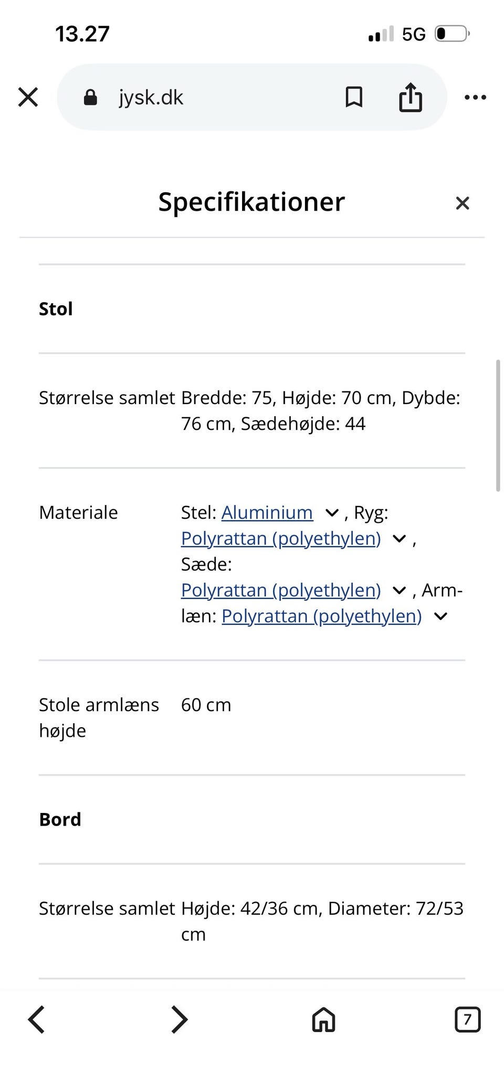This screenshot has width=504, height=1092.
Task: Tap the bookmark icon in the address bar
Action: [x=353, y=97]
